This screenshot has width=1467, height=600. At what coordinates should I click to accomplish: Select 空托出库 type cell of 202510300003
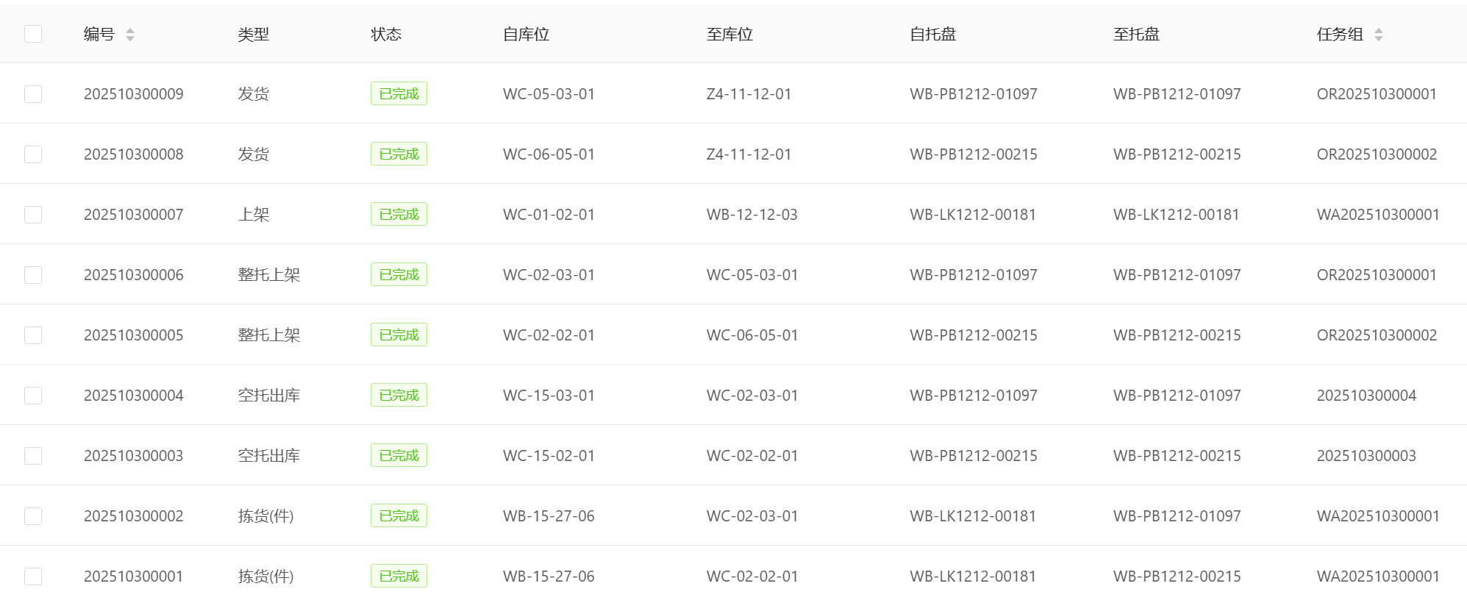pos(269,456)
